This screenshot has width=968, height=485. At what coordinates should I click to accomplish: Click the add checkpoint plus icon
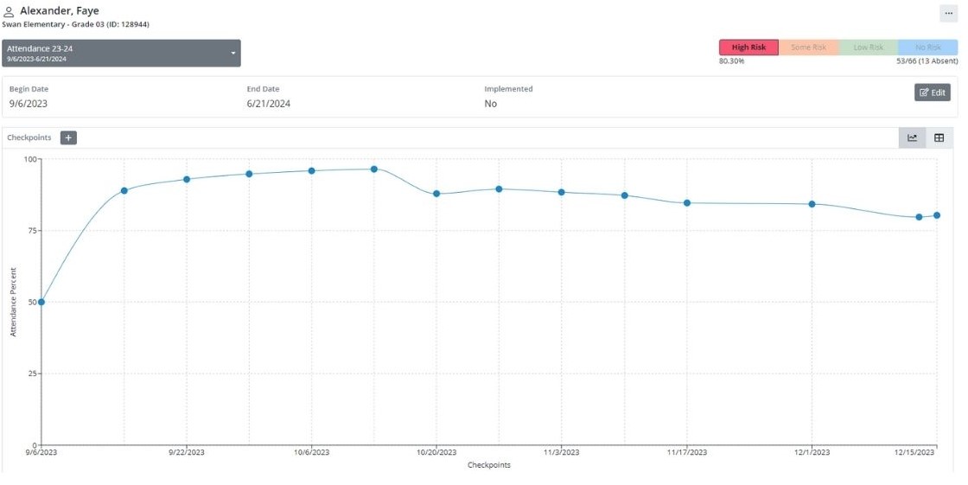click(x=68, y=137)
